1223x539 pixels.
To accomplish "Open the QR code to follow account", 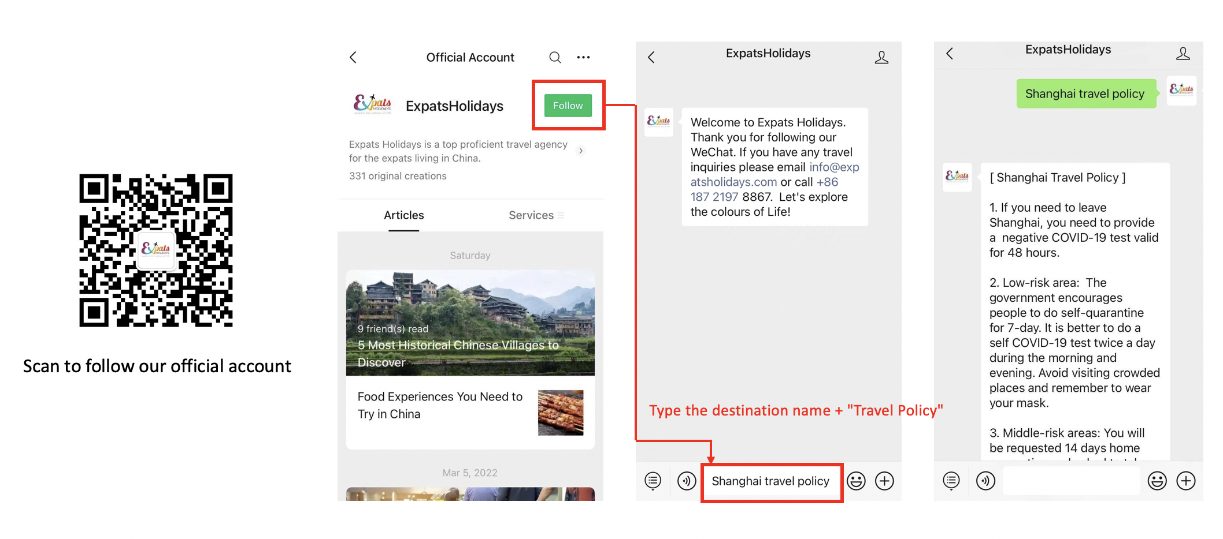I will click(x=156, y=250).
